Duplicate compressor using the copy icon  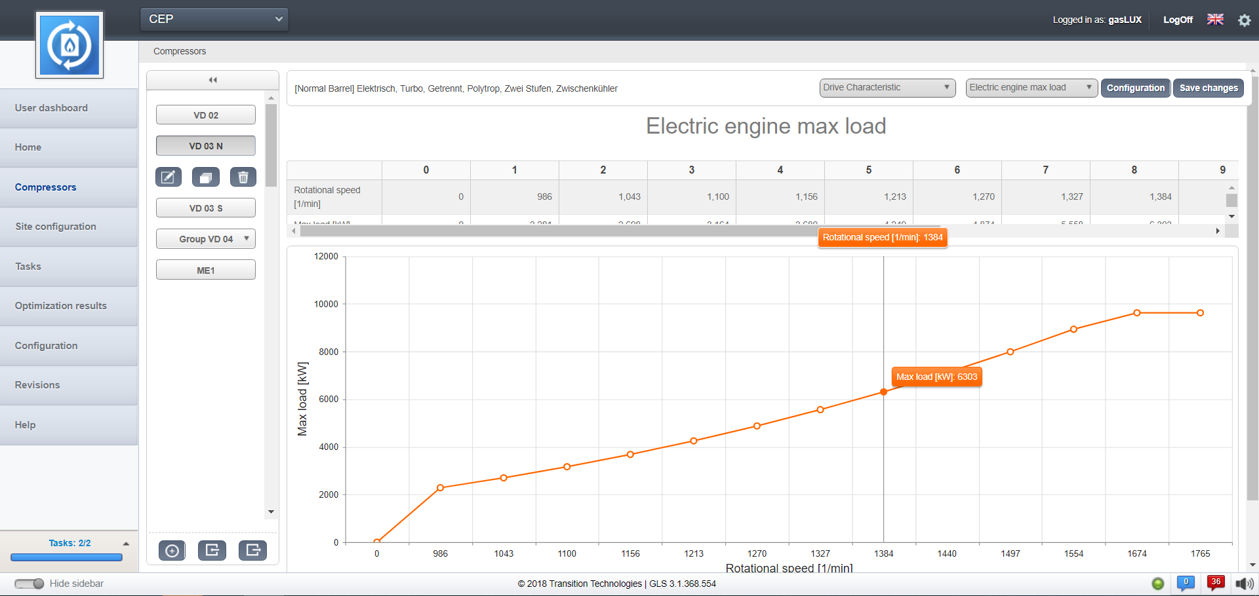[x=206, y=177]
